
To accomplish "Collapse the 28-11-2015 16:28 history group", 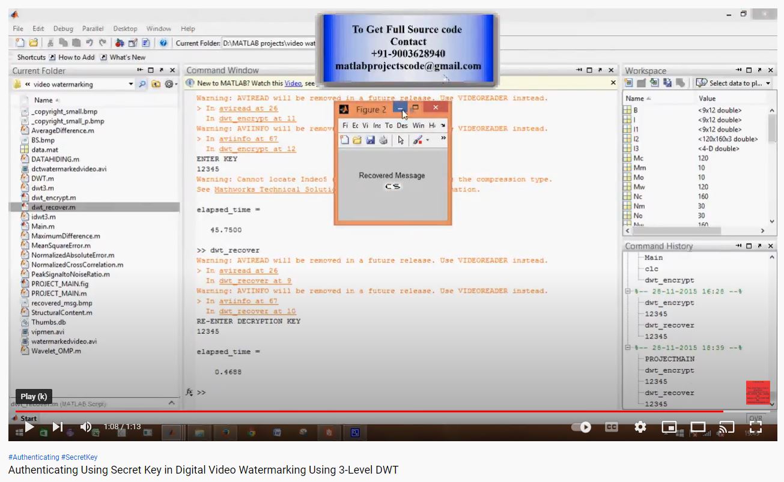I will (628, 291).
